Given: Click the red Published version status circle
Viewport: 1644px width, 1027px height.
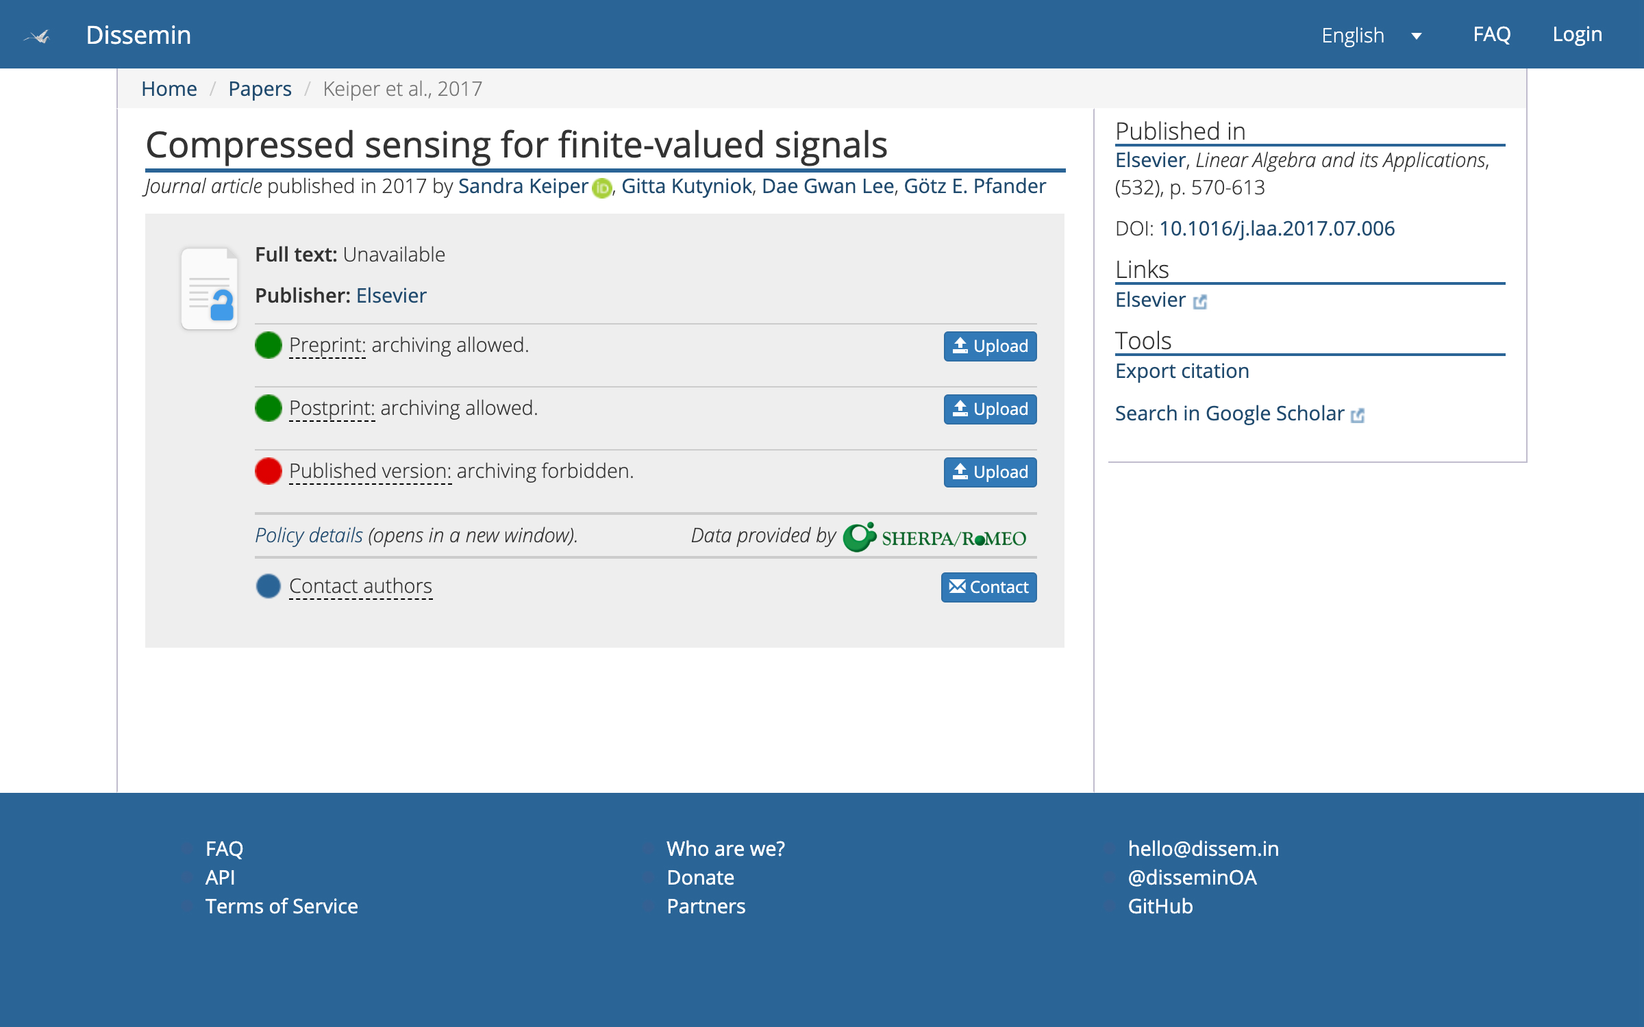Looking at the screenshot, I should (x=269, y=471).
